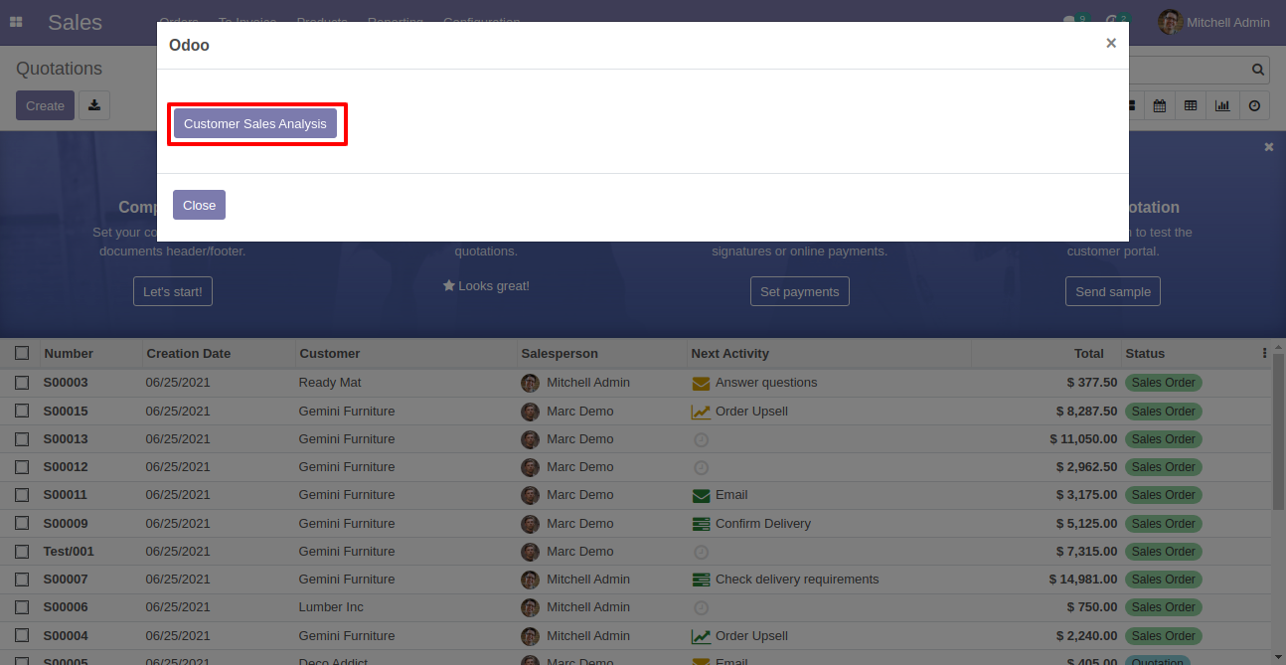Check the box for order S00015
1286x665 pixels.
pyautogui.click(x=22, y=412)
